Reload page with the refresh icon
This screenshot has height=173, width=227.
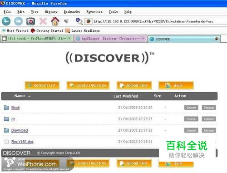[31, 21]
